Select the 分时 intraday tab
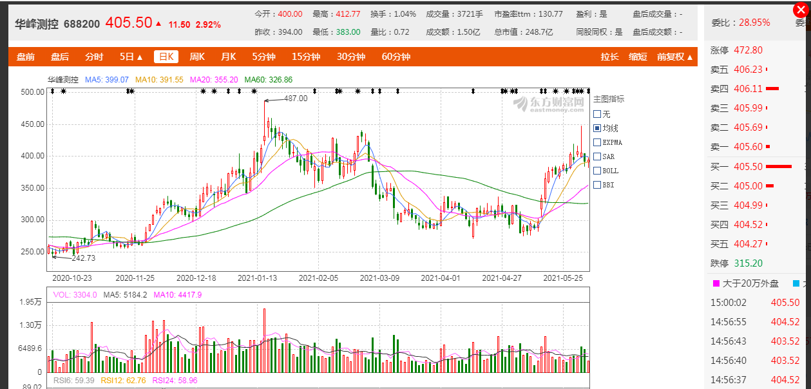 tap(94, 57)
